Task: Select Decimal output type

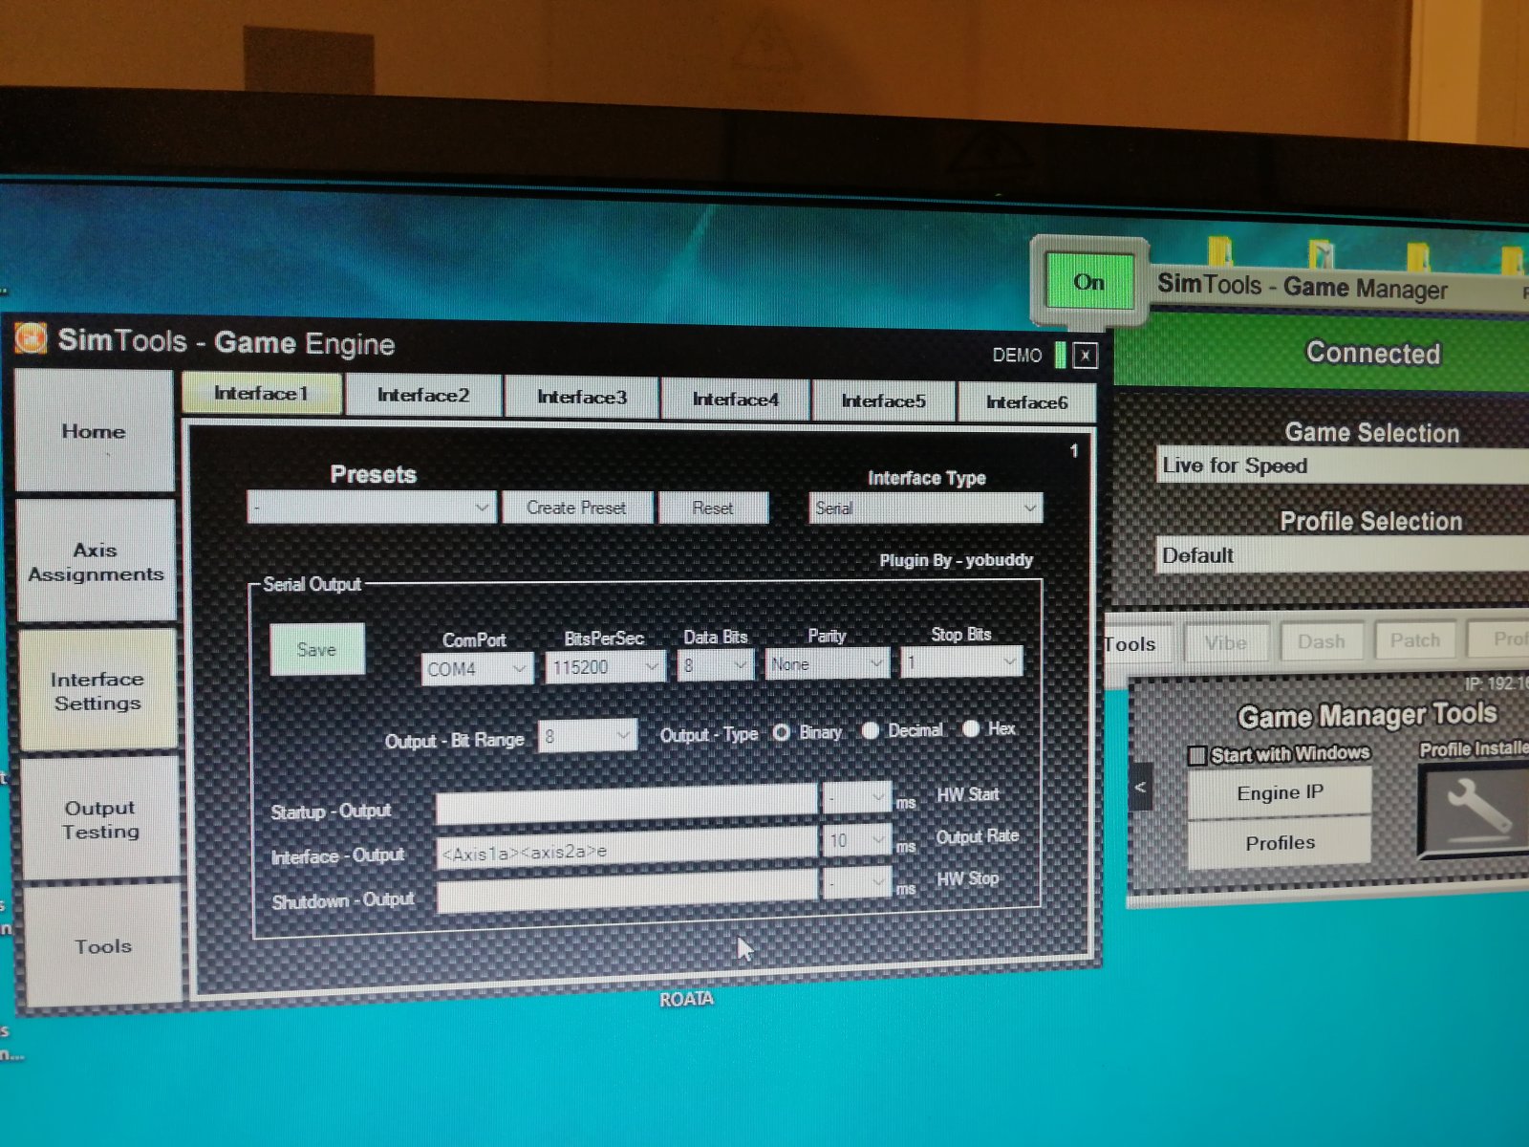Action: (871, 730)
